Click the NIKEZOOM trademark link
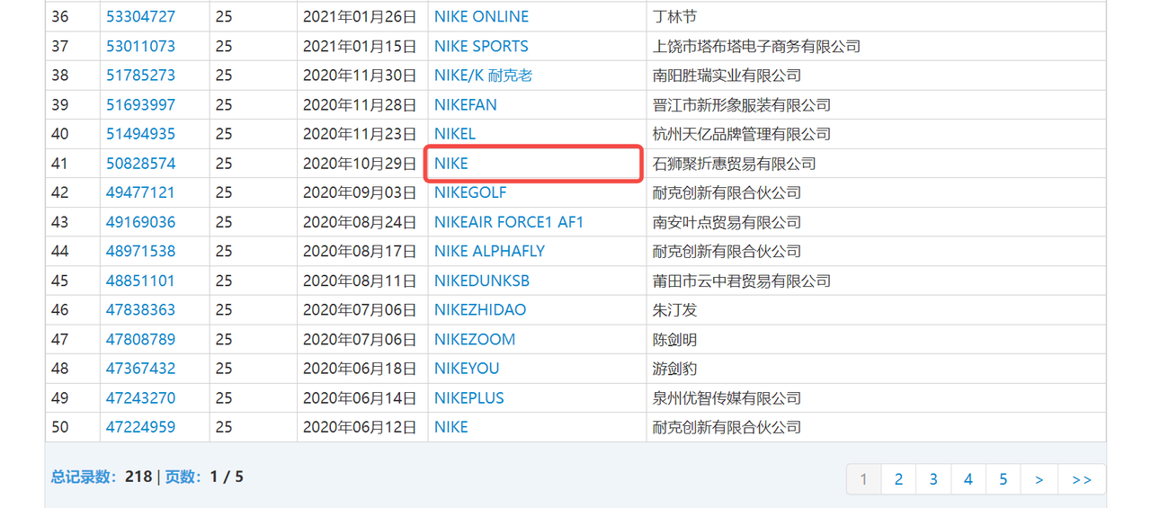Screen dimensions: 1151x508 click(x=475, y=340)
